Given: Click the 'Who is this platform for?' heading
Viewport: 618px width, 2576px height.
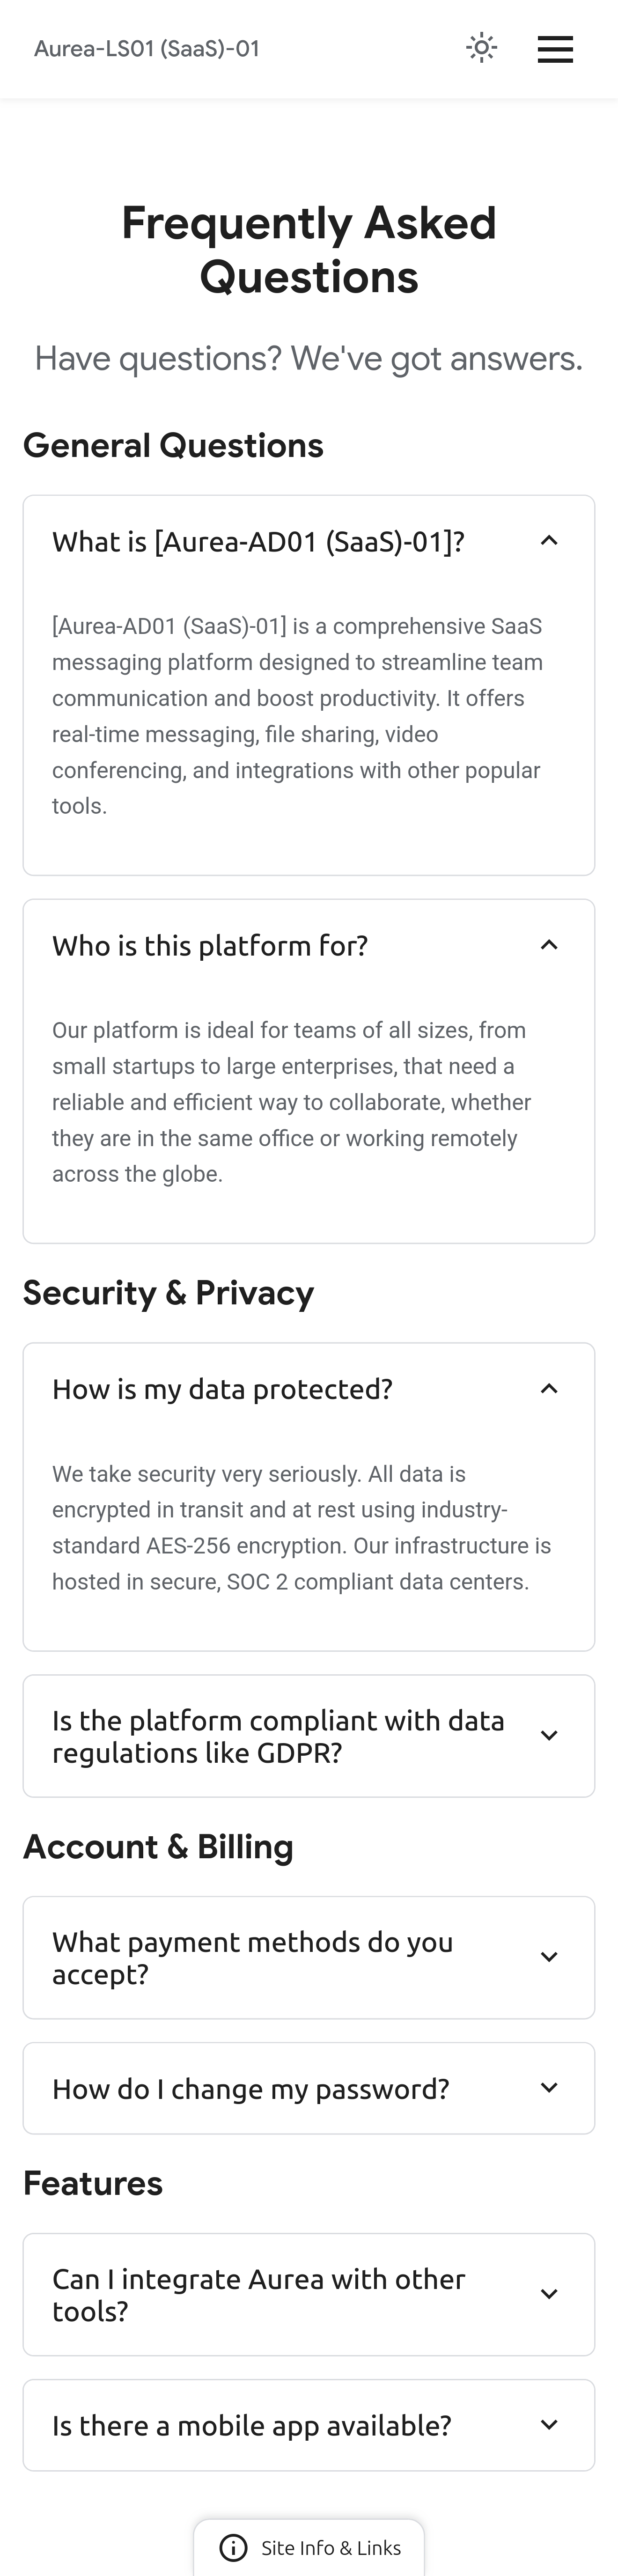Looking at the screenshot, I should coord(210,946).
